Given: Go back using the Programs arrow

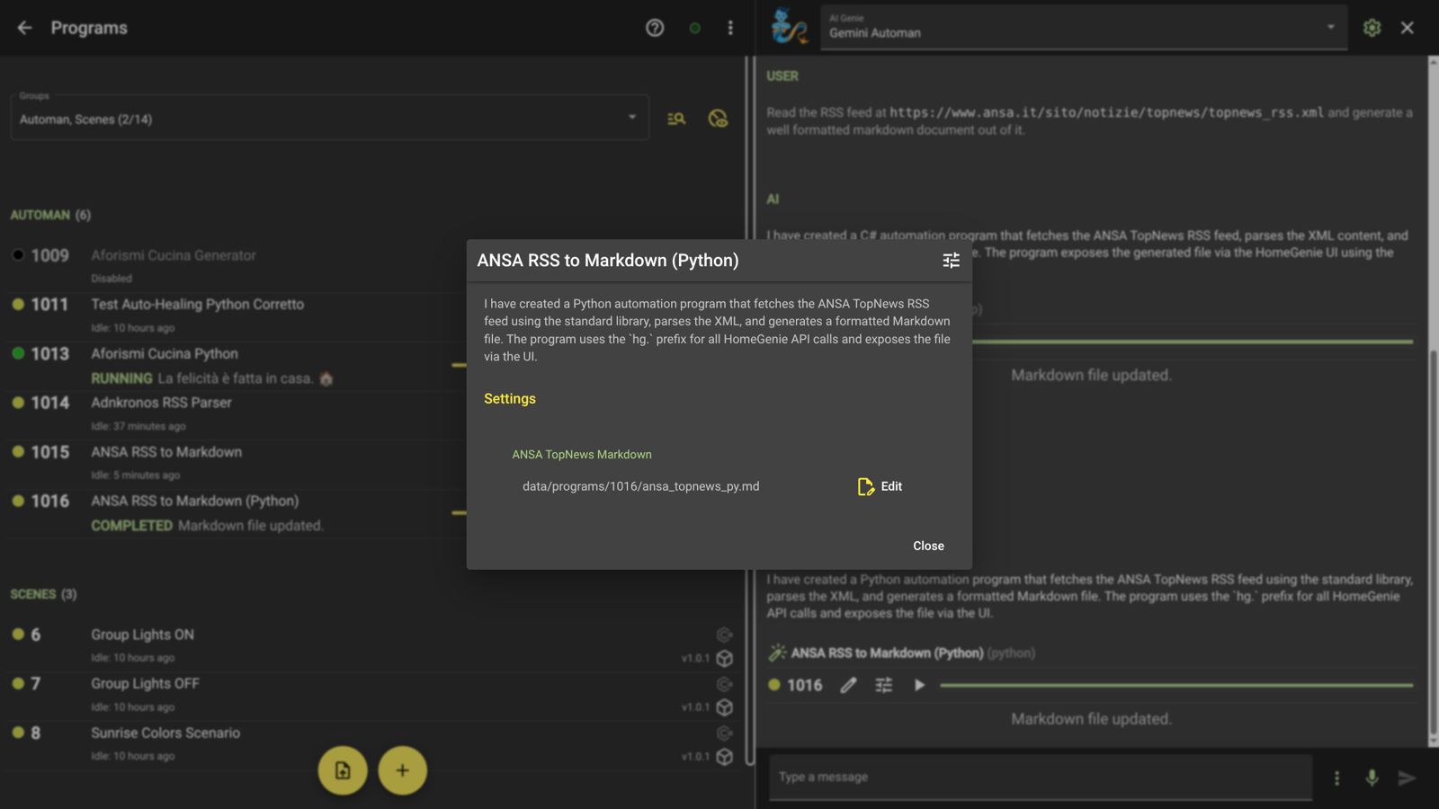Looking at the screenshot, I should [x=24, y=28].
